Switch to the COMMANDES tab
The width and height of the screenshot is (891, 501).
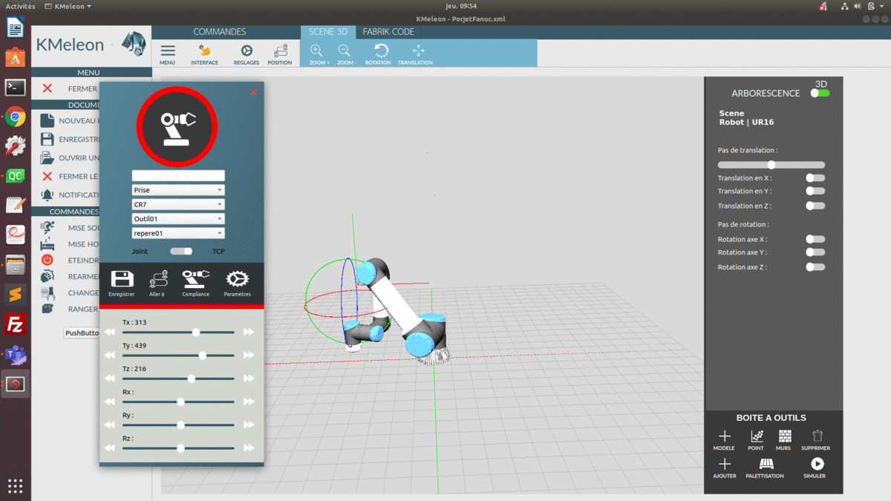220,32
